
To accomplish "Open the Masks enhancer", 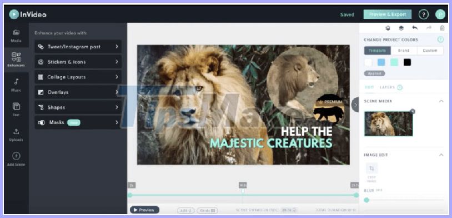I will point(78,122).
